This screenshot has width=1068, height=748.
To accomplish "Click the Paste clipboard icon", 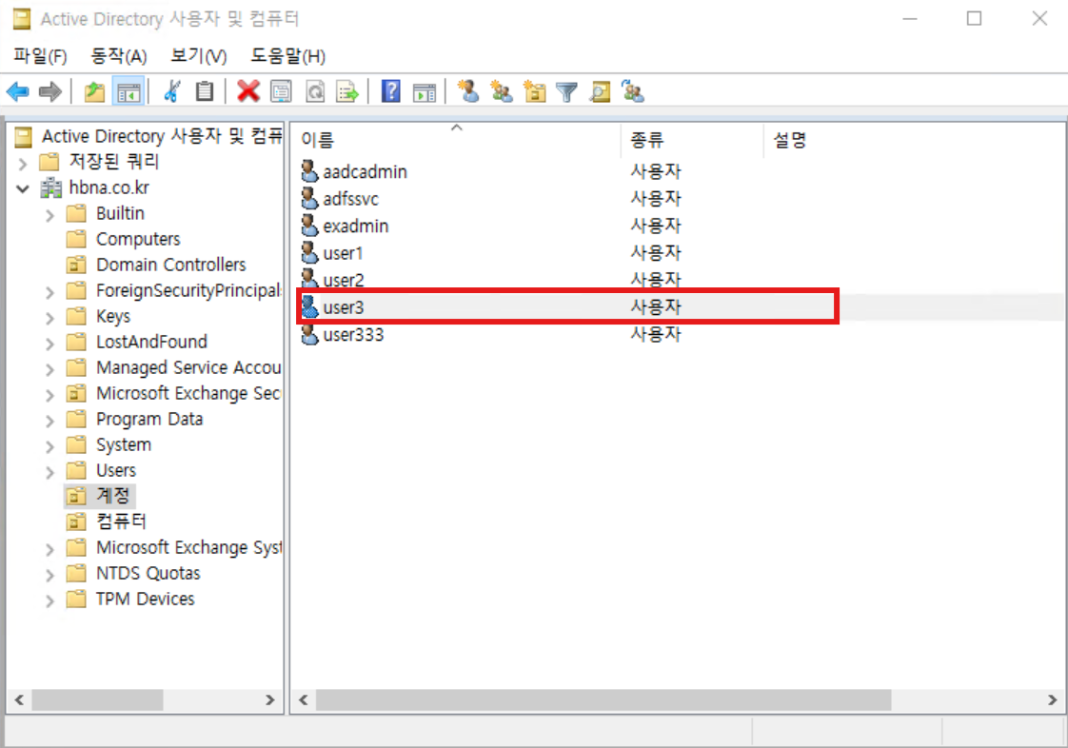I will pyautogui.click(x=205, y=91).
